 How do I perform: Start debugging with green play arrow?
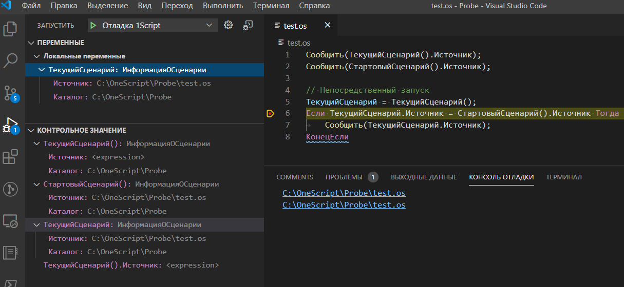(93, 25)
